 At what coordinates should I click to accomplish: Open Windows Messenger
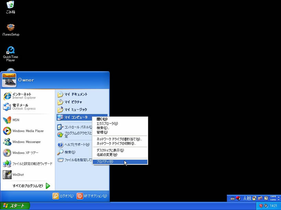pos(22,142)
